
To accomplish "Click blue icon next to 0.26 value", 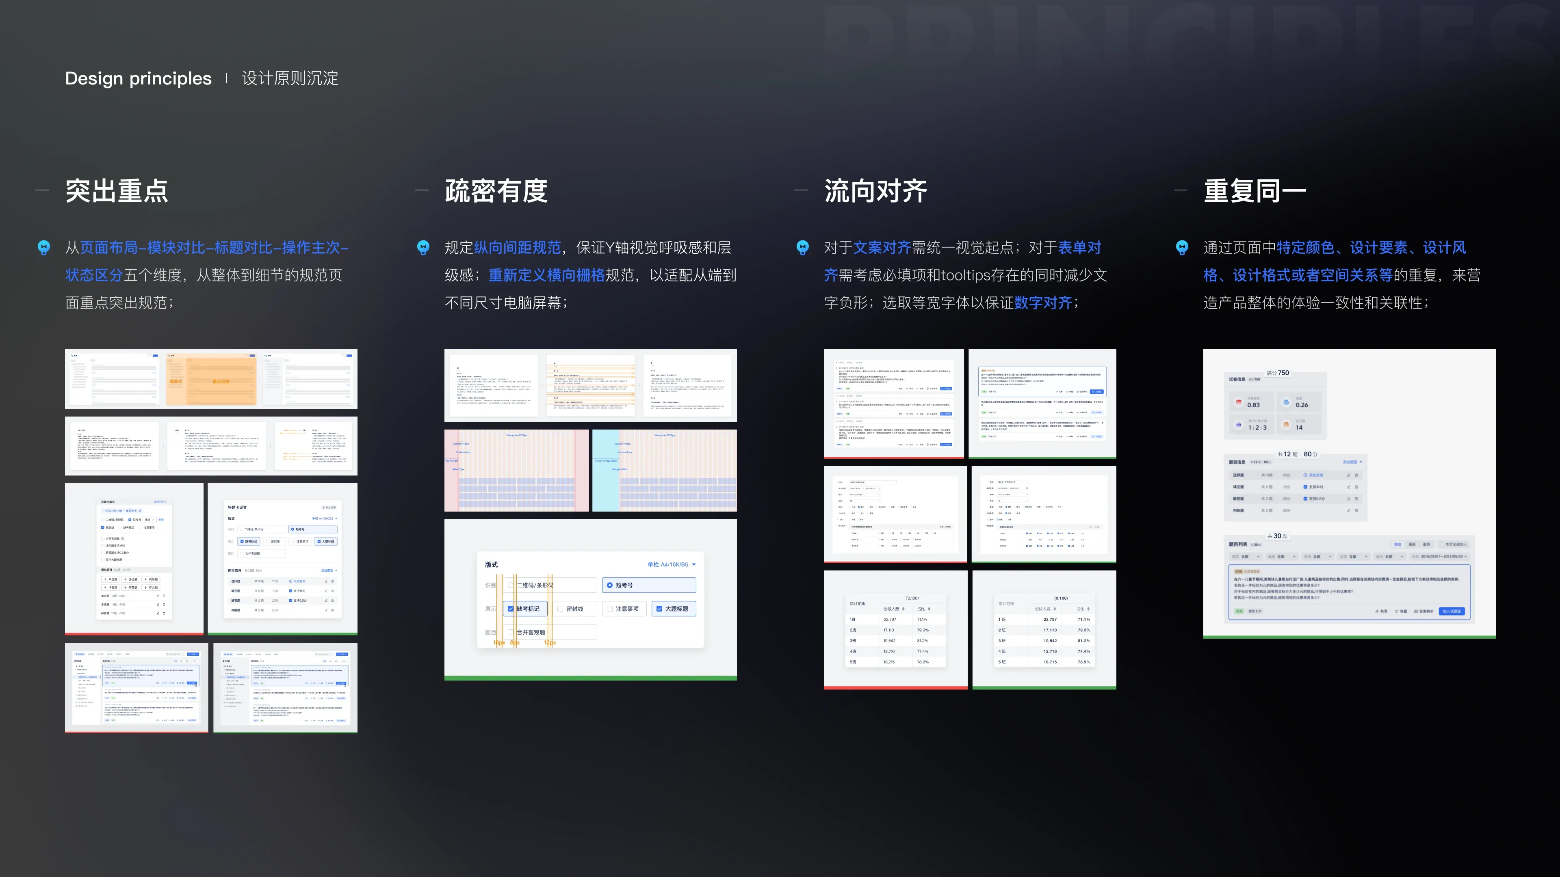I will click(1287, 402).
